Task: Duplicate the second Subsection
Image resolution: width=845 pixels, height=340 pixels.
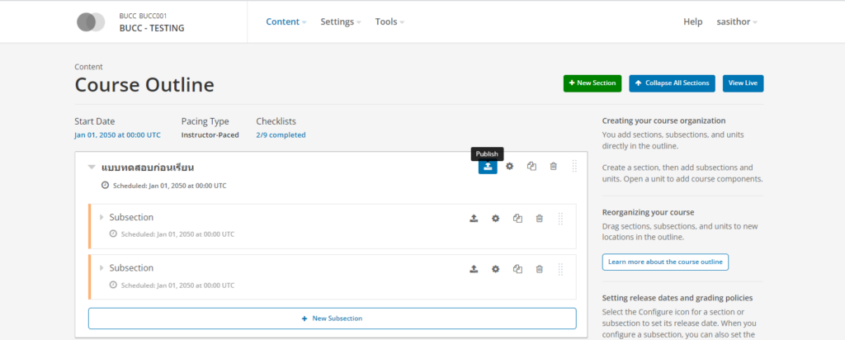Action: [517, 269]
